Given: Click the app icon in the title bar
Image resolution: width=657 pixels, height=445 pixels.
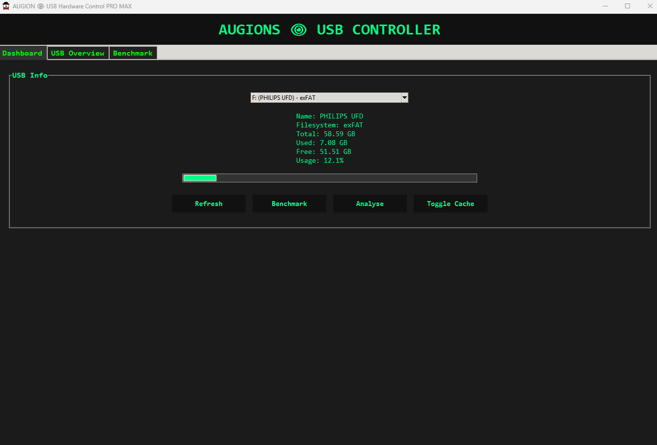Looking at the screenshot, I should (x=6, y=6).
